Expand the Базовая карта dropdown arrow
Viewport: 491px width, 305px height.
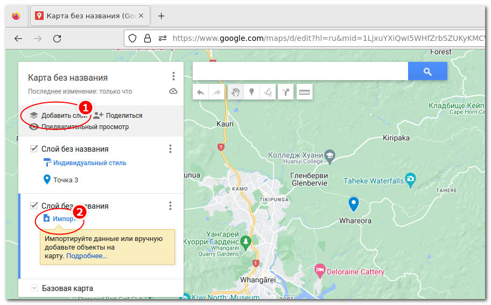click(34, 288)
